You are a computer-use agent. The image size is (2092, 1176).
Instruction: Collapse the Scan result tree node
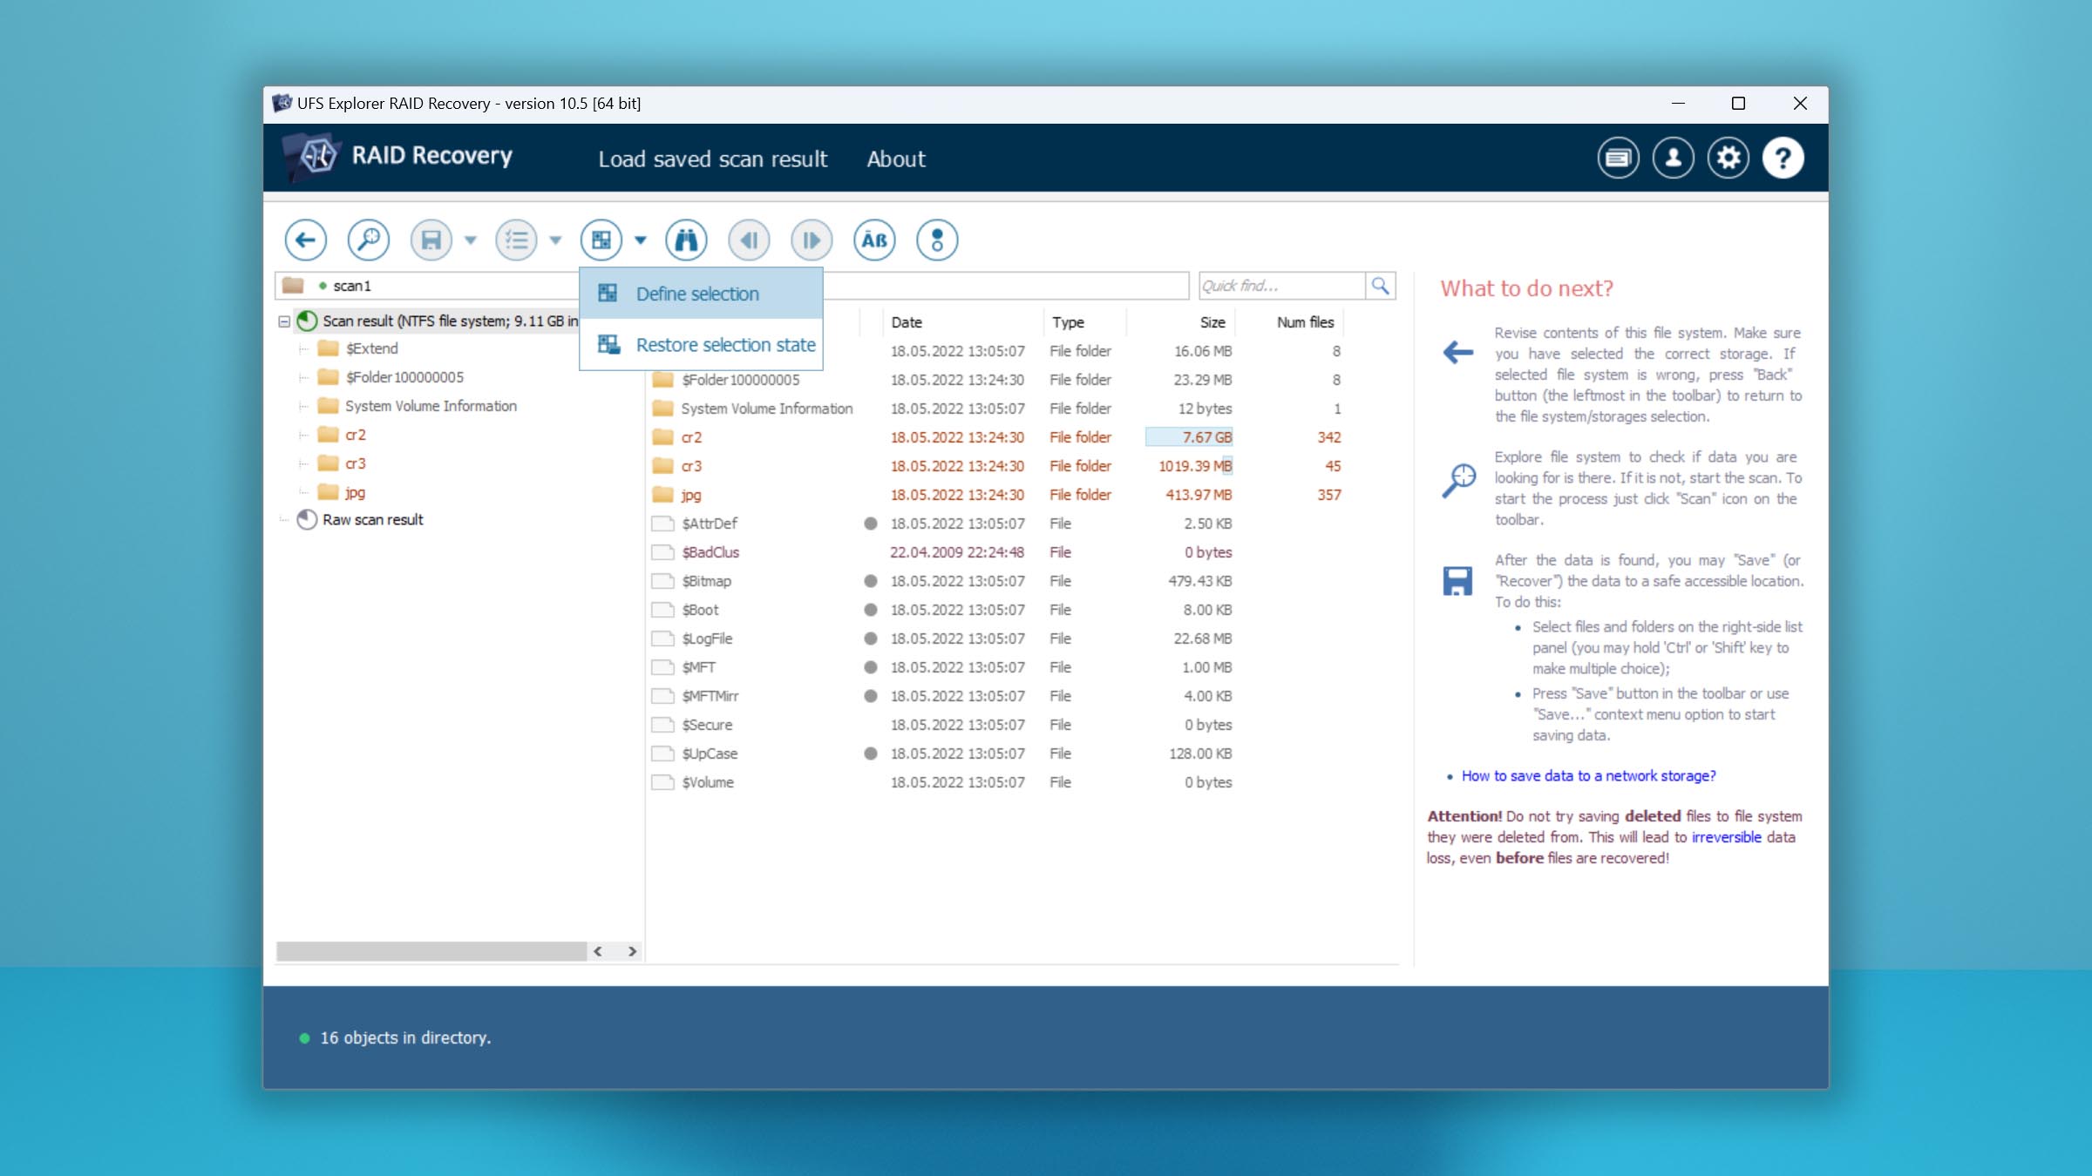coord(284,321)
